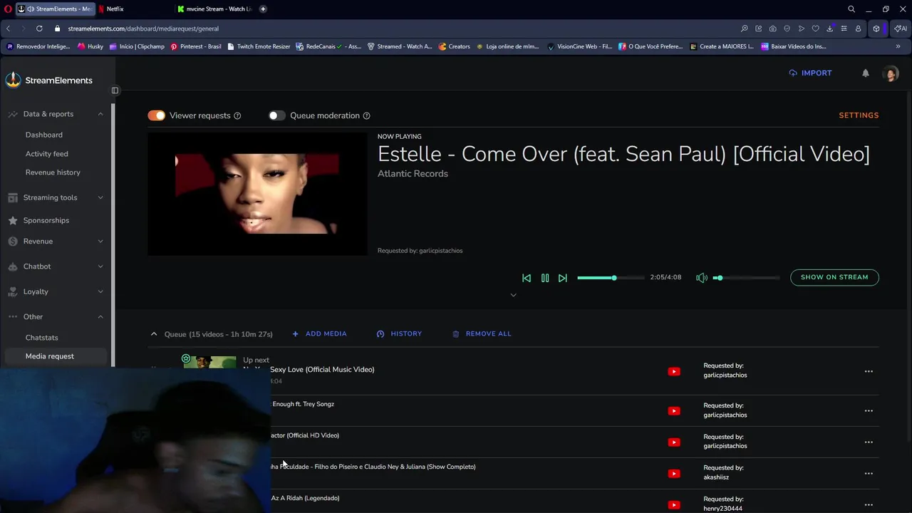Open Revenue history in sidebar
The width and height of the screenshot is (912, 513).
[x=53, y=172]
